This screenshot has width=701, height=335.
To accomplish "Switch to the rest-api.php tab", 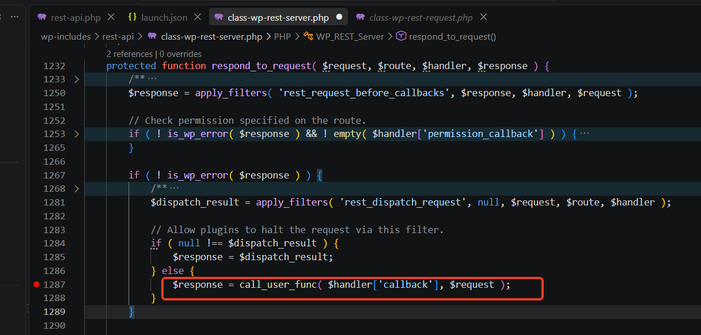I will (75, 17).
